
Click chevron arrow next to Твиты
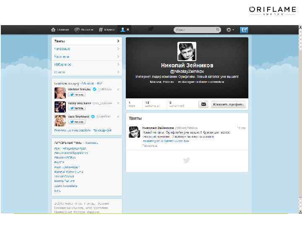tap(118, 41)
